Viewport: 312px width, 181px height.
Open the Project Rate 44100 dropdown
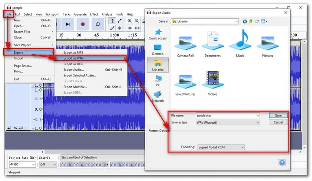point(22,165)
